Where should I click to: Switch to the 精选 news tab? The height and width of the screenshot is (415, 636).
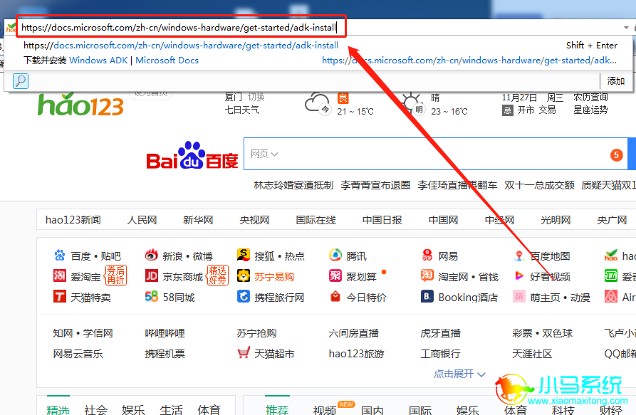coord(58,409)
